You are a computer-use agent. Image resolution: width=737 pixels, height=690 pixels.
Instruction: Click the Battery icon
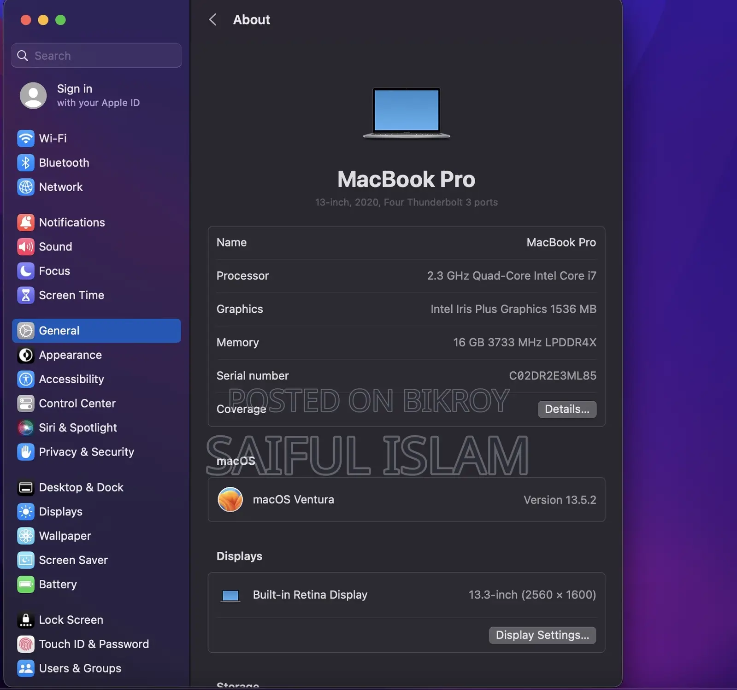(x=26, y=585)
